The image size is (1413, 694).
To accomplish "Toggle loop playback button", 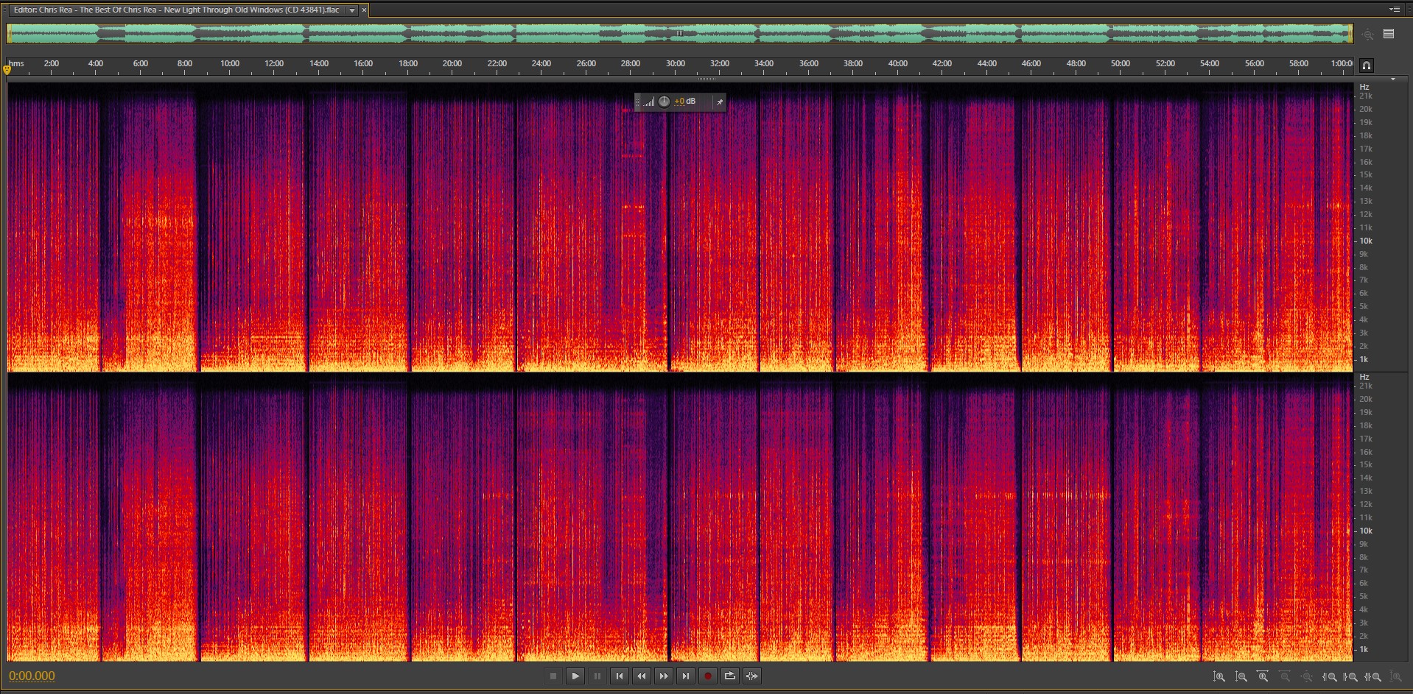I will coord(729,676).
